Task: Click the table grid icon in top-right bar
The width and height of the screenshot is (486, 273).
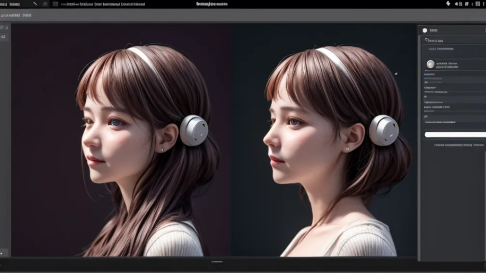Action: 478,4
